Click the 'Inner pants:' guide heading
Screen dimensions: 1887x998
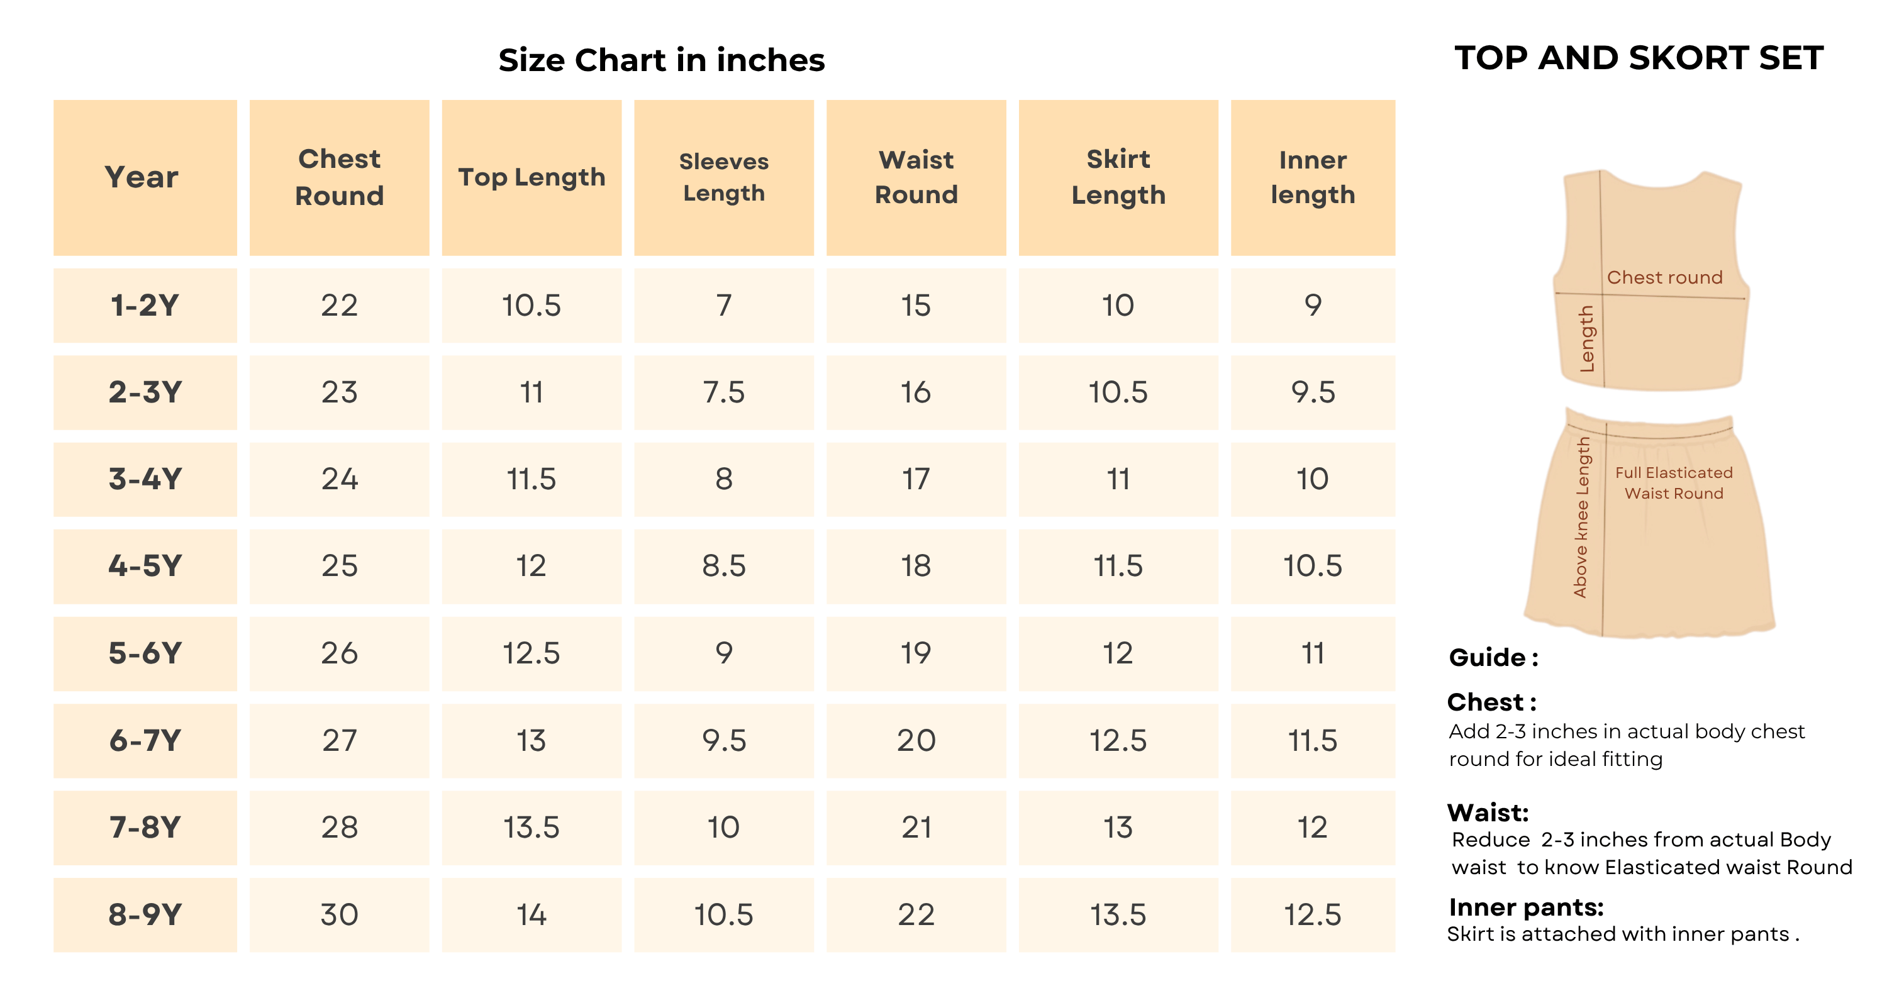(1526, 907)
